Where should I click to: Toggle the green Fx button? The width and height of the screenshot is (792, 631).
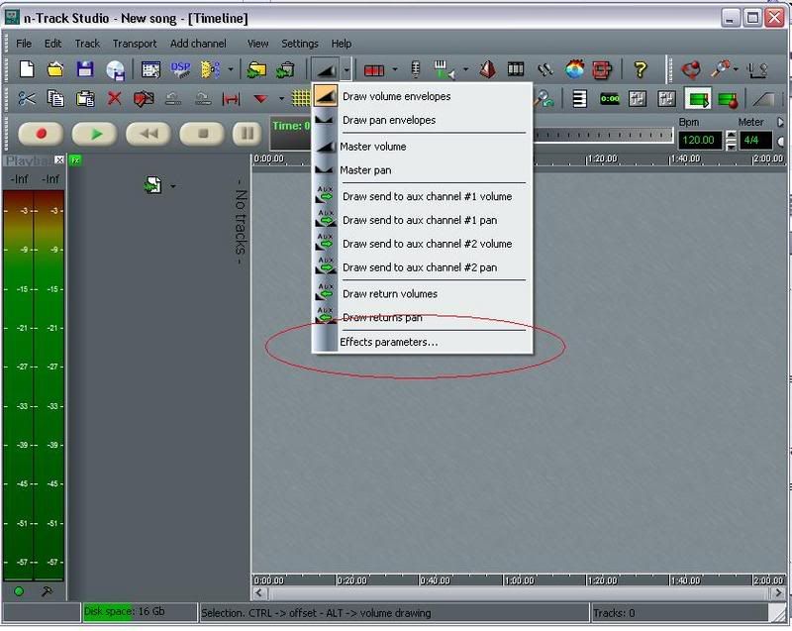pyautogui.click(x=75, y=160)
